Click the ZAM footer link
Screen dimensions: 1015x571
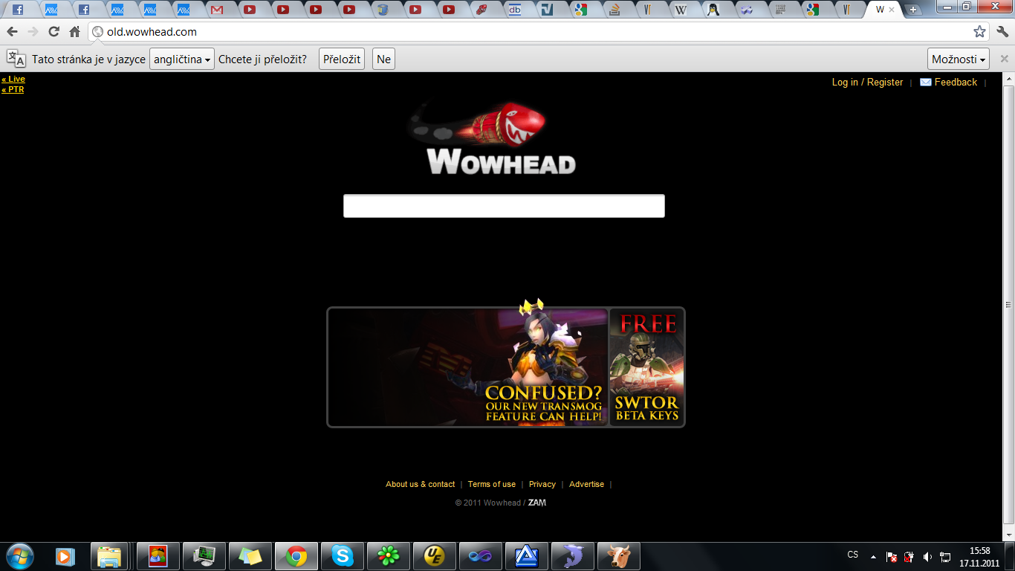537,503
